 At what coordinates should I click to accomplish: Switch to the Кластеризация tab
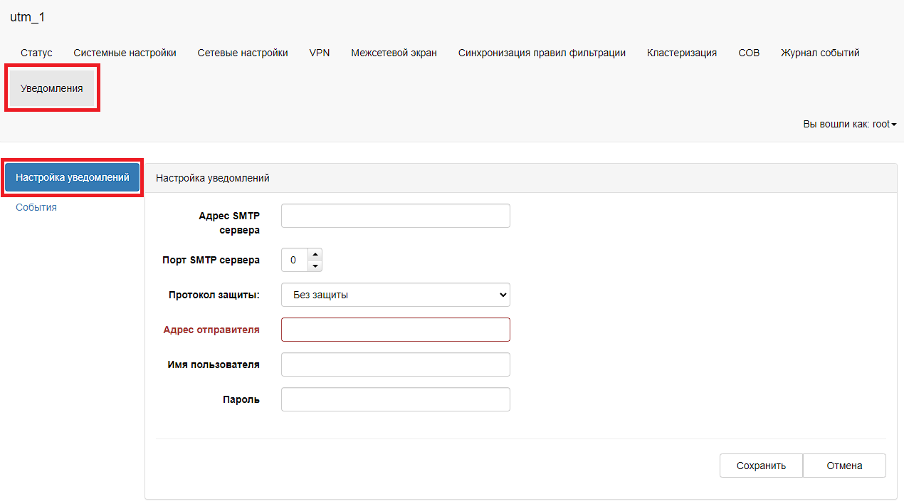pos(681,53)
